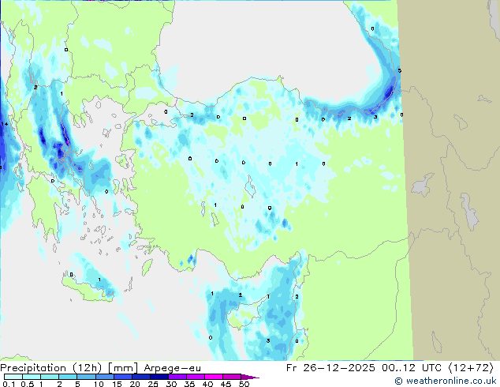Click the "Fr 26-12-2025 00..12 UTC (12+72)" timestamp
This screenshot has height=387, width=500.
(390, 368)
